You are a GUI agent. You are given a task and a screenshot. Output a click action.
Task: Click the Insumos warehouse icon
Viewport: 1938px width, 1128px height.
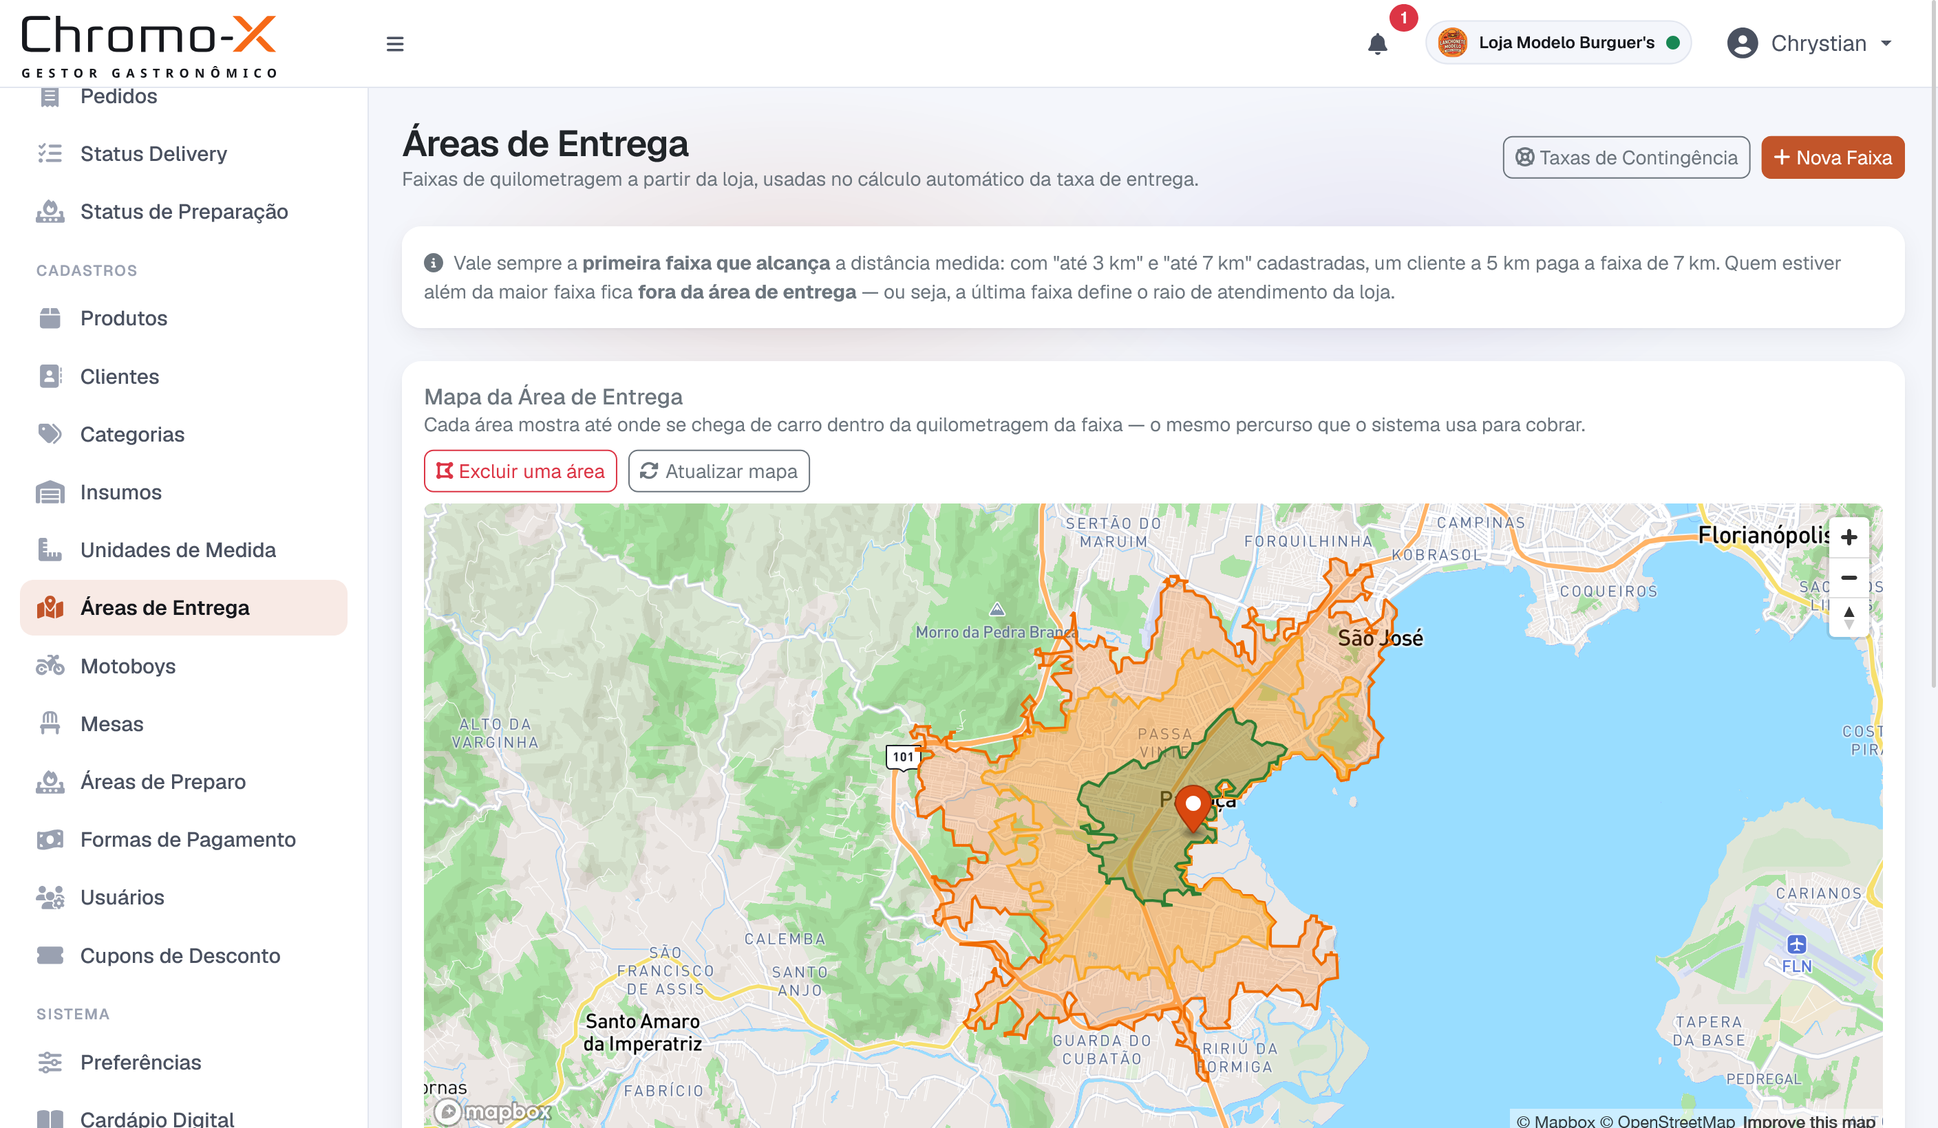(x=50, y=492)
